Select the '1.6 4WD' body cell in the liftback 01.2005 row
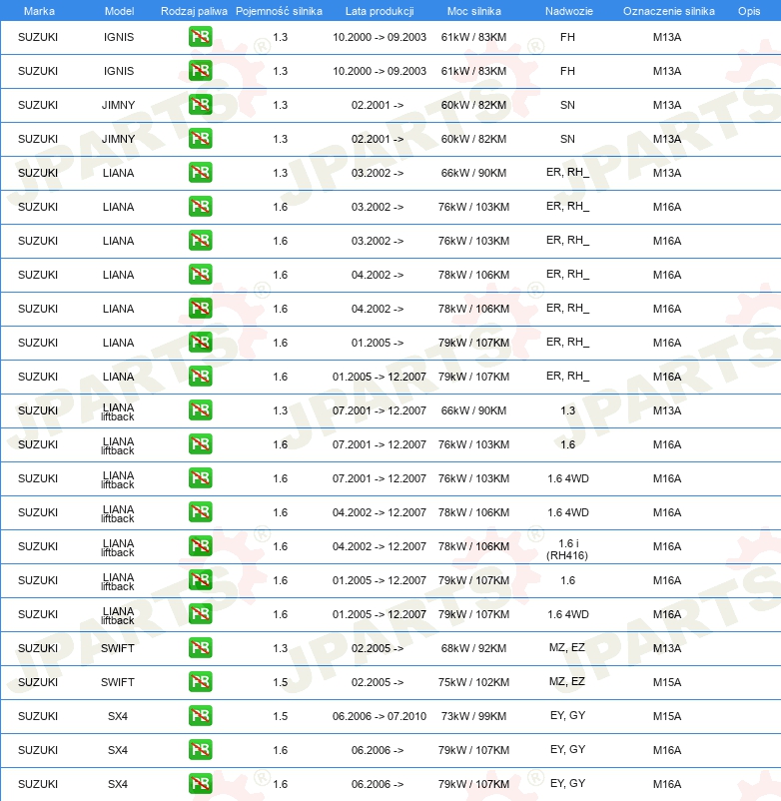The width and height of the screenshot is (781, 801). 568,614
